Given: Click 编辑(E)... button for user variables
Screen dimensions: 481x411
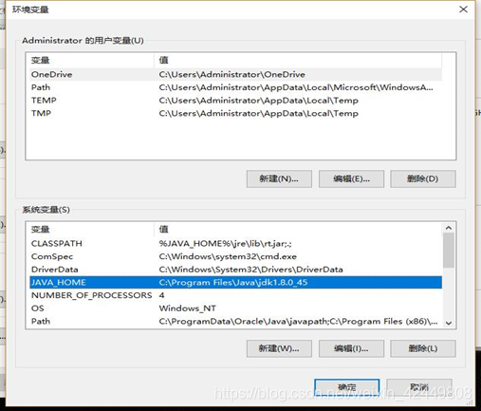Looking at the screenshot, I should tap(351, 178).
